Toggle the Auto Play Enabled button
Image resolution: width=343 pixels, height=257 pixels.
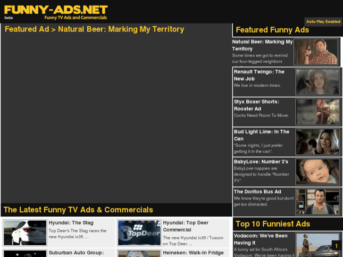[x=323, y=22]
